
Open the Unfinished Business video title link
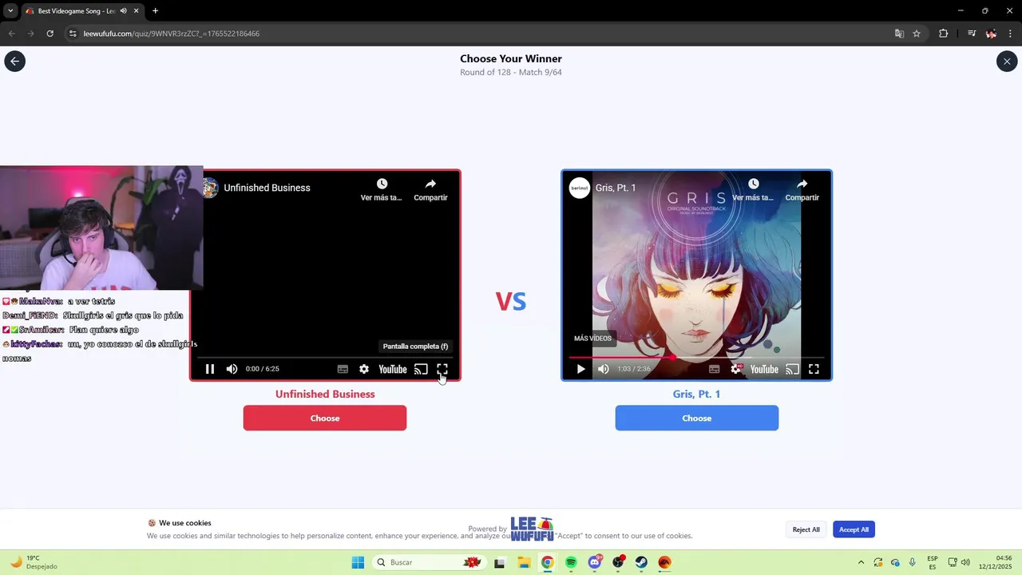coord(267,188)
